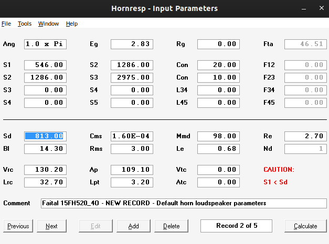
Task: Click the F34 field
Action: click(x=305, y=90)
